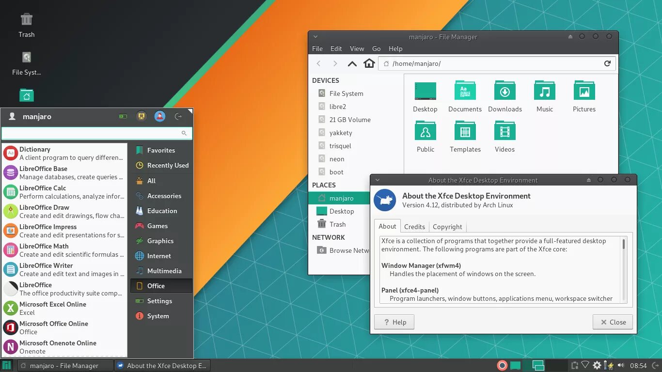Select the Videos folder
Screen dimensions: 662x372
coord(504,137)
